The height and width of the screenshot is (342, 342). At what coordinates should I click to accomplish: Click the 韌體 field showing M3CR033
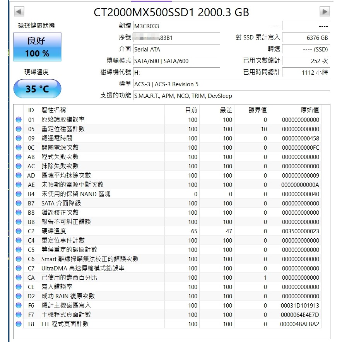click(176, 26)
